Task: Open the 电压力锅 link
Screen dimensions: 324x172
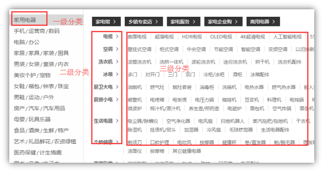Action: pos(205,100)
